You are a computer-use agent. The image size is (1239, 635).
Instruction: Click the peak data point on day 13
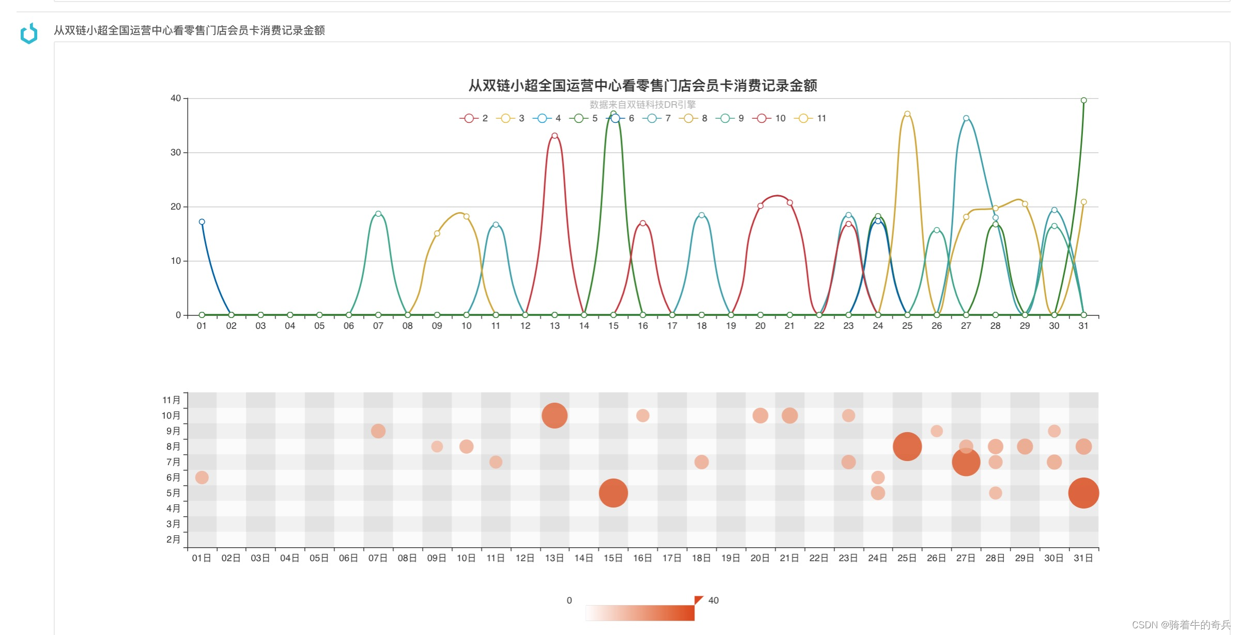click(554, 136)
